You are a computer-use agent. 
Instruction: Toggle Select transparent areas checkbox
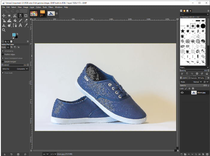[x=3, y=58]
